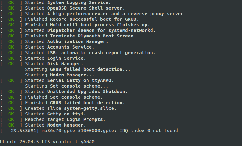Click "Starting Modem Manager" line
Viewport: 242px width, 146px height.
(60, 75)
